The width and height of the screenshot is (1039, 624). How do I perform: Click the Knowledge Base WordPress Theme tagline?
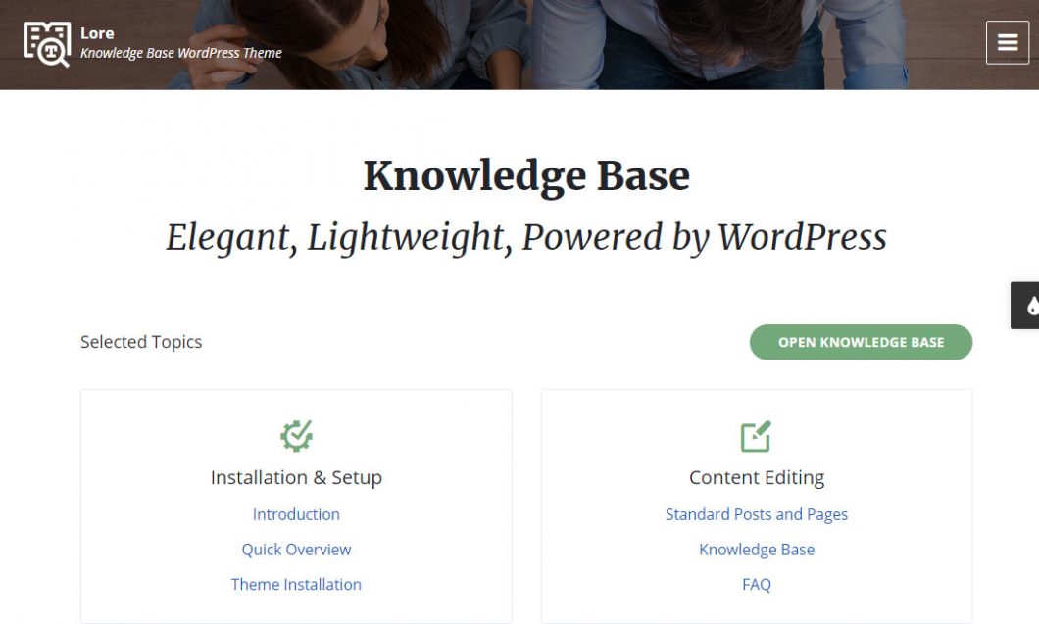coord(181,53)
